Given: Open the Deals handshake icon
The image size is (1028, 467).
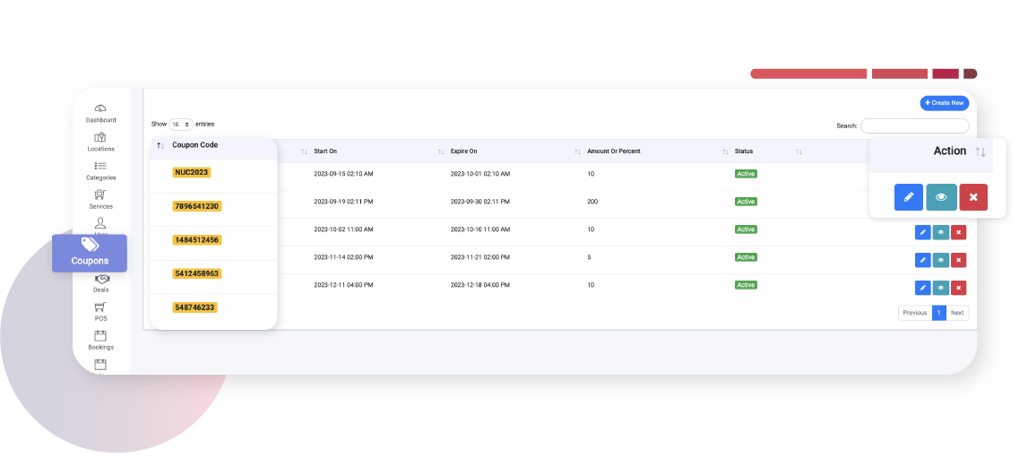Looking at the screenshot, I should coord(100,280).
